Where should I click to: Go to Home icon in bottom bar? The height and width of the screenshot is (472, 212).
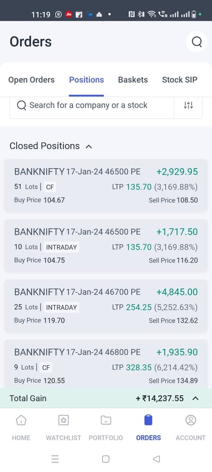click(x=21, y=420)
